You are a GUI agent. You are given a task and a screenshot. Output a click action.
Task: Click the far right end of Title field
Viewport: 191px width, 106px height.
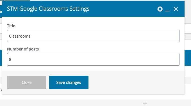175,36
